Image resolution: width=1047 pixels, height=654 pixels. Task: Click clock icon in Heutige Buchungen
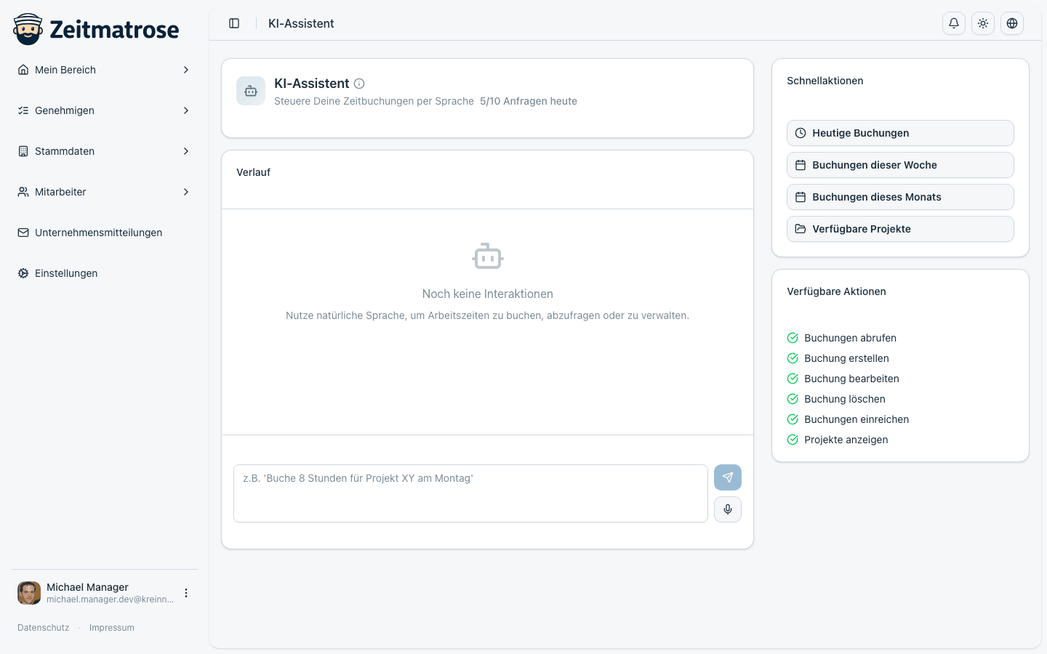coord(801,133)
